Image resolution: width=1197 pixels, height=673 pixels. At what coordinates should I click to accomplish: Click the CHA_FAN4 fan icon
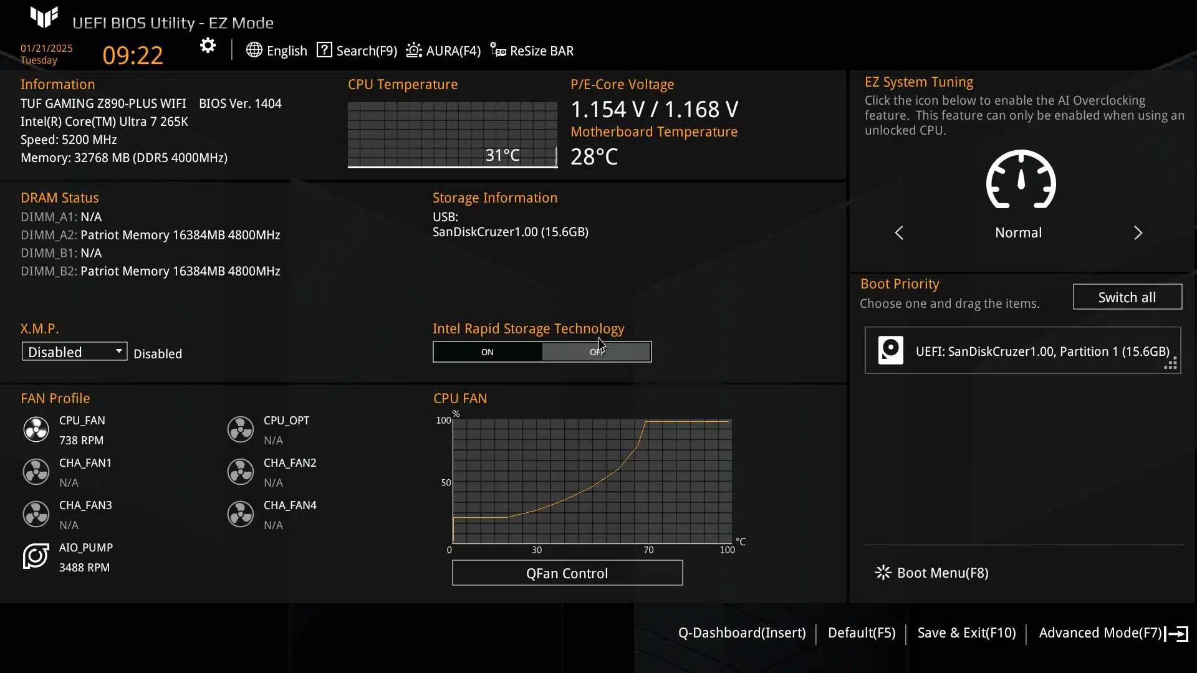(x=241, y=514)
